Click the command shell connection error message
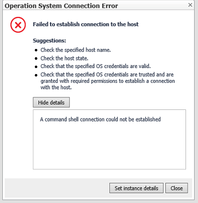Viewport: 198px width, 203px height. [100, 119]
